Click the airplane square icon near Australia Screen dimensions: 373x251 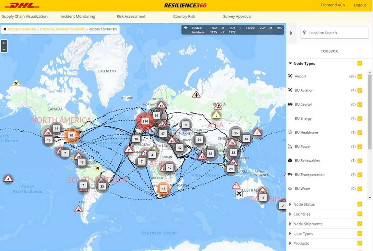239,194
